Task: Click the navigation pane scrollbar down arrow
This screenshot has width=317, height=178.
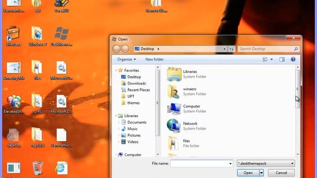Action: point(158,154)
